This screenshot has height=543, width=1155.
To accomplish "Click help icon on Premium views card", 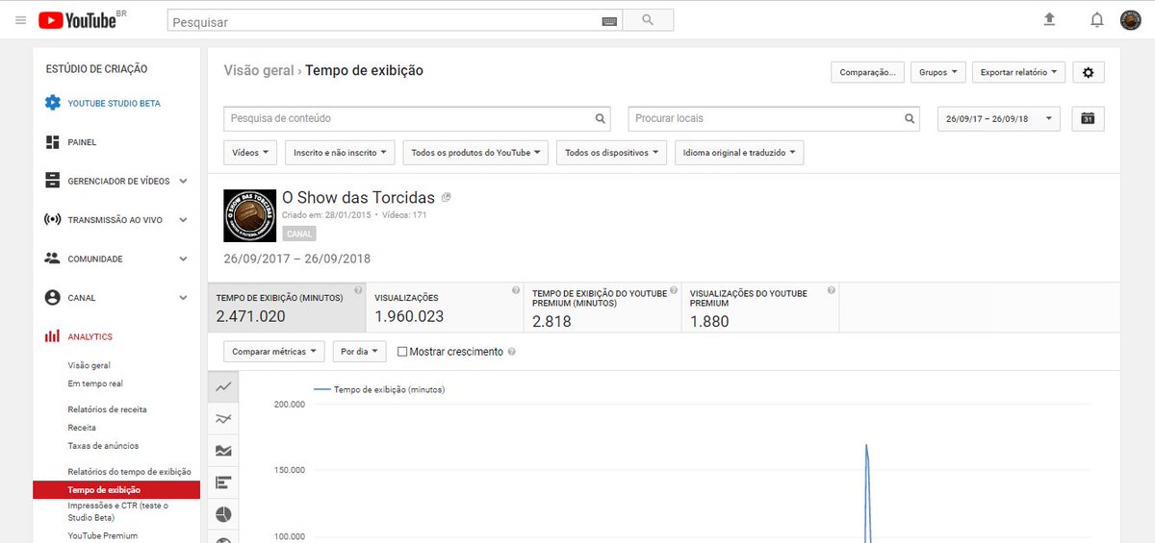I will tap(831, 290).
